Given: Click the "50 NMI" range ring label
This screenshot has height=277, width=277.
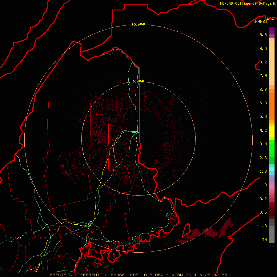Looking at the screenshot, I should tap(138, 81).
